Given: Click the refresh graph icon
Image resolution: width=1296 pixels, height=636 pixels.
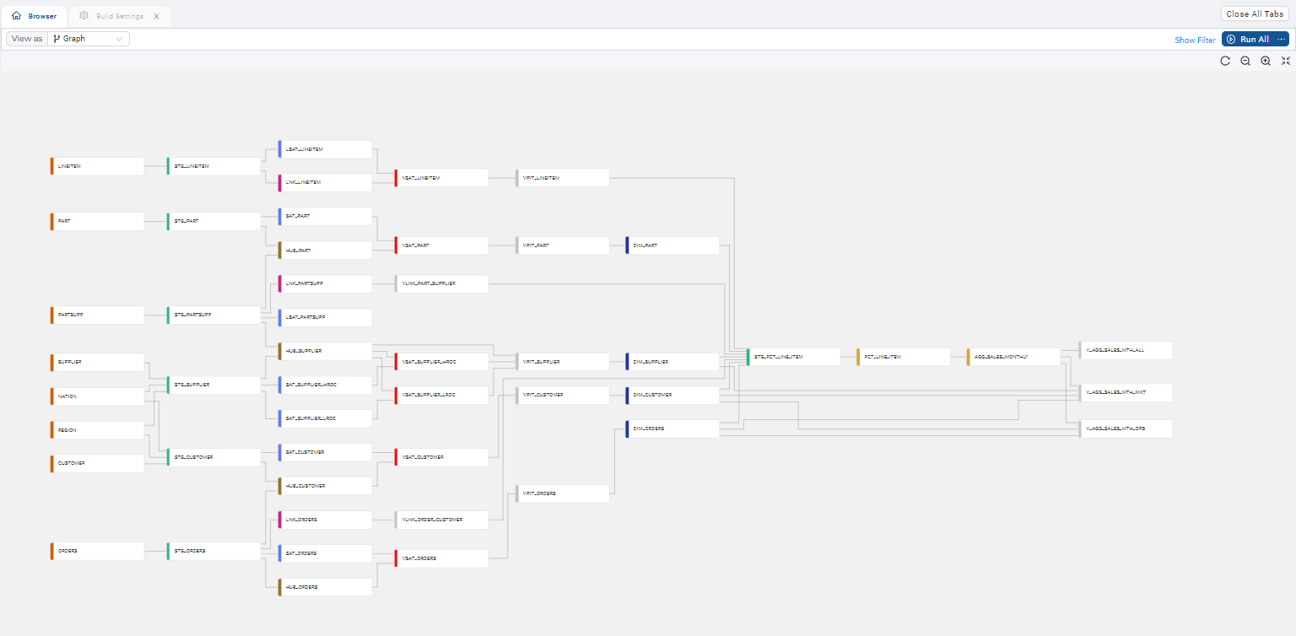Looking at the screenshot, I should (1225, 61).
